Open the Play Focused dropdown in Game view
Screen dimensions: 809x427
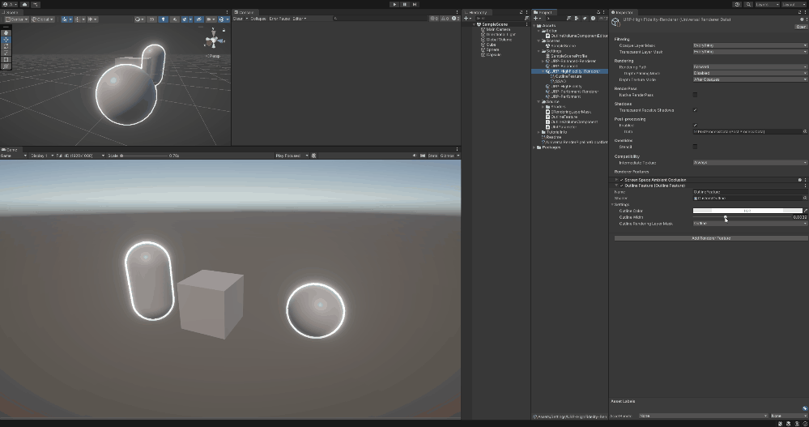292,155
